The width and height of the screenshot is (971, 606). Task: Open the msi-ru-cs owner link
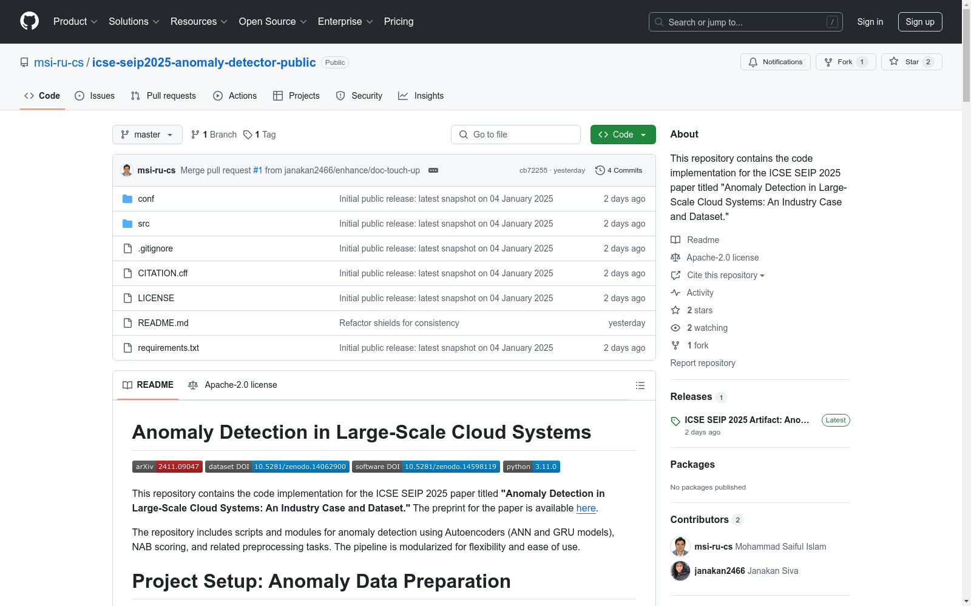(x=59, y=62)
